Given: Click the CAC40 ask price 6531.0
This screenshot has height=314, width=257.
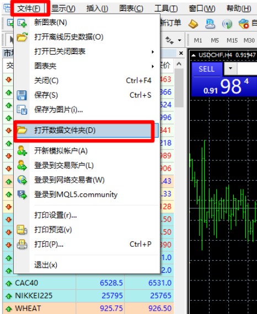Looking at the screenshot, I should click(160, 283).
